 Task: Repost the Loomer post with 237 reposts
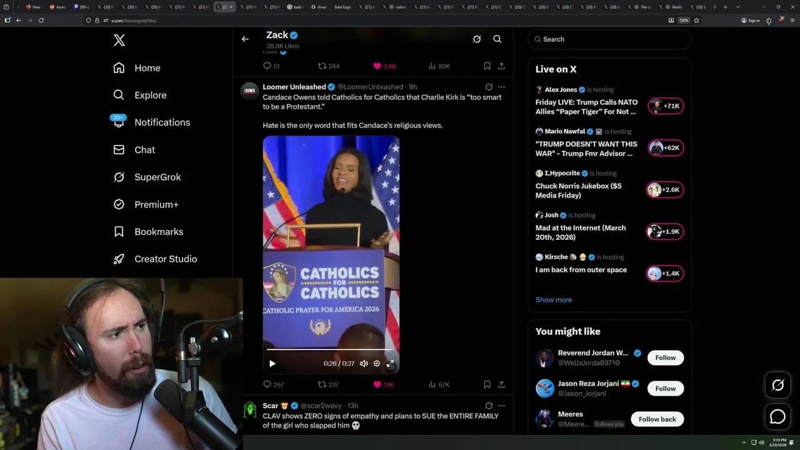329,384
